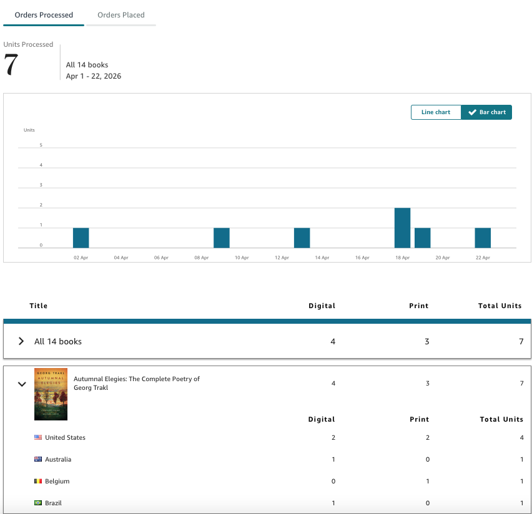Click the tallest bar at 18 Apr
This screenshot has width=532, height=514.
[402, 228]
